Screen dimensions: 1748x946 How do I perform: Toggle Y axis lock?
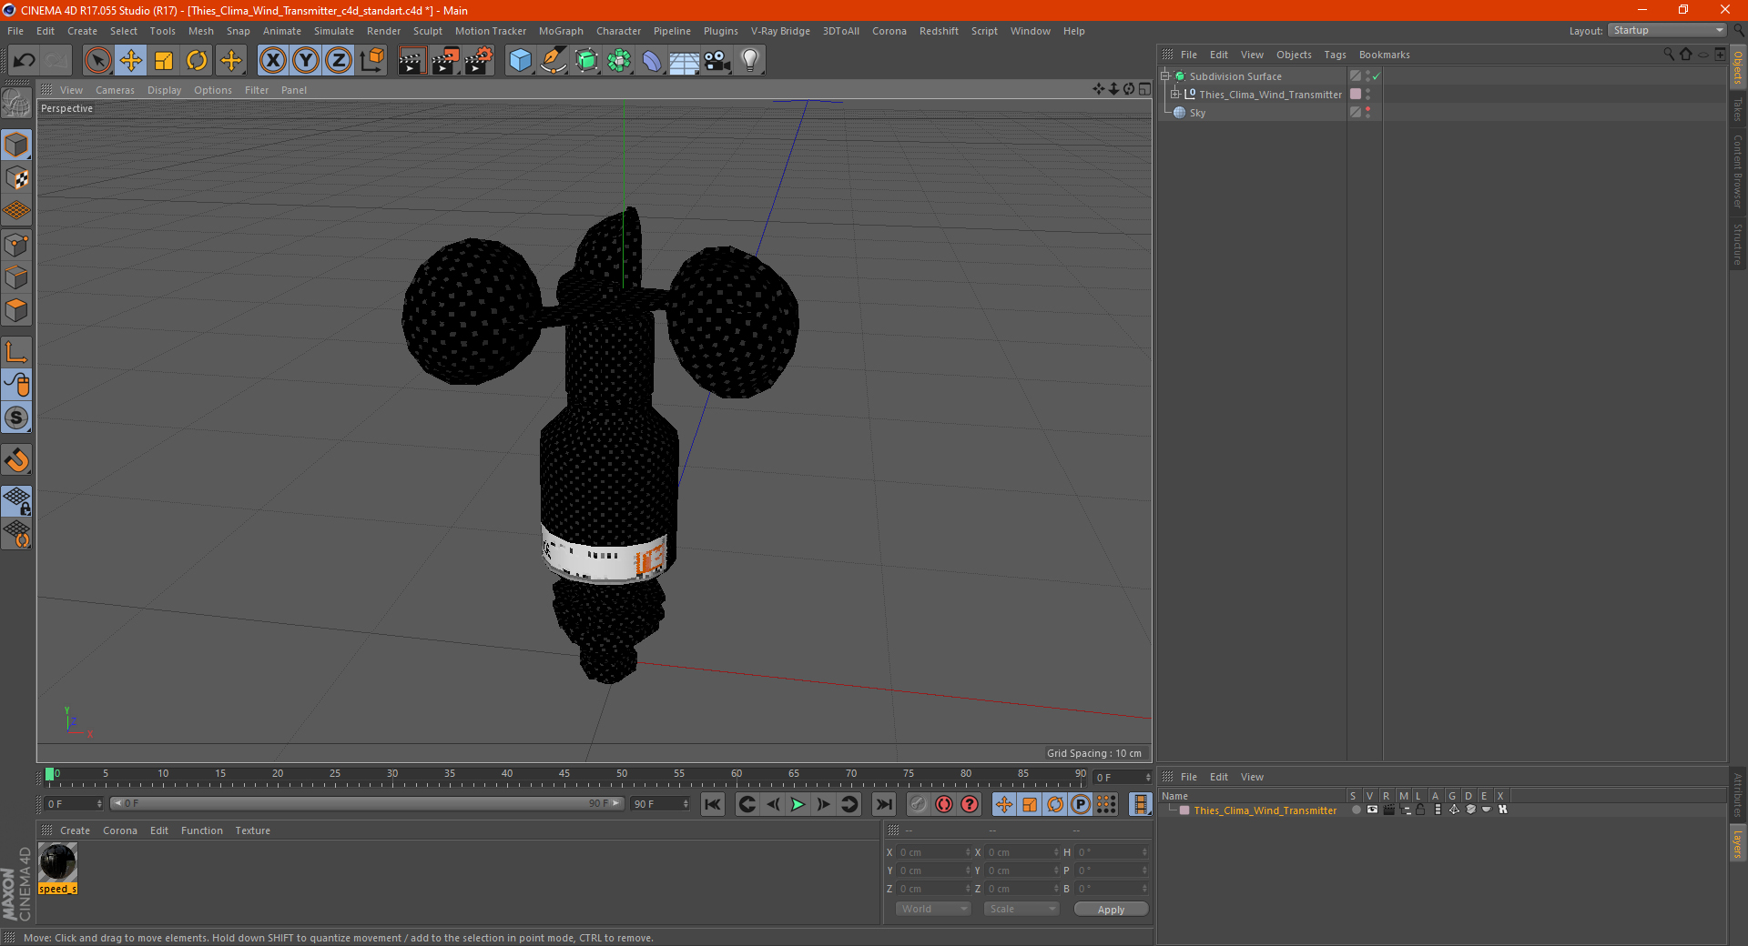306,61
